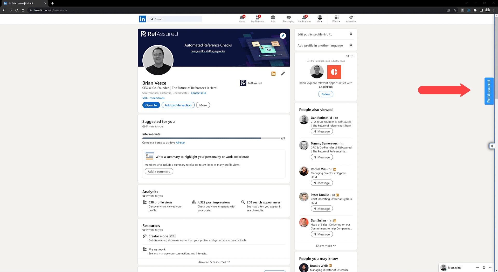Click Add a summary button
The width and height of the screenshot is (498, 272).
(x=159, y=171)
